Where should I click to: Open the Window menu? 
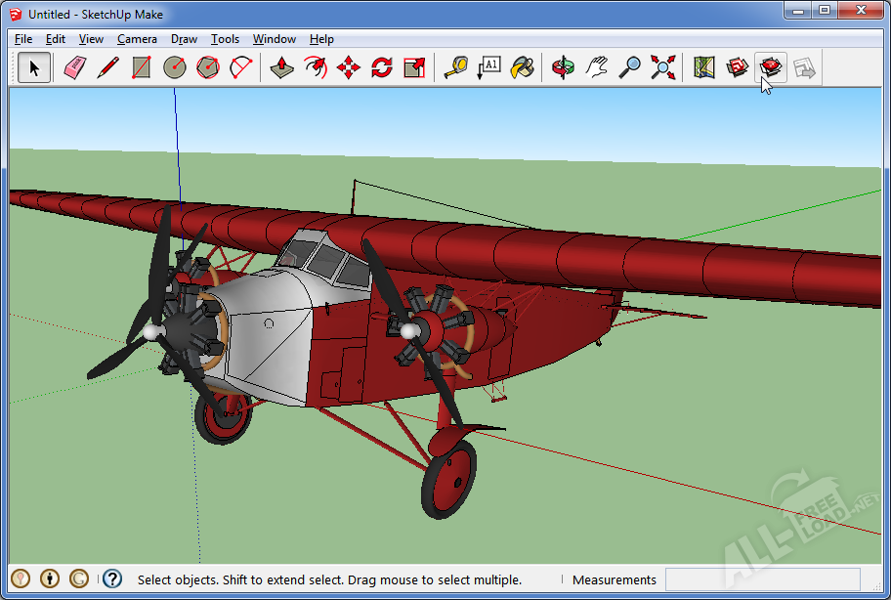coord(275,39)
